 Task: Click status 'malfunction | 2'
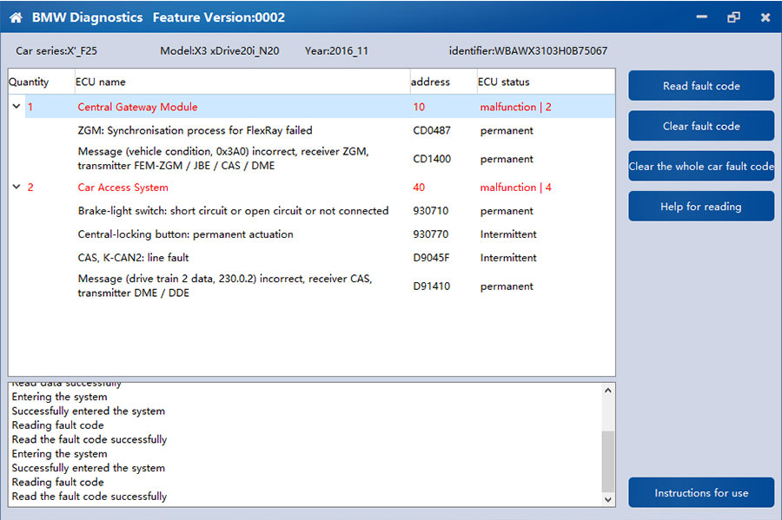pyautogui.click(x=515, y=107)
